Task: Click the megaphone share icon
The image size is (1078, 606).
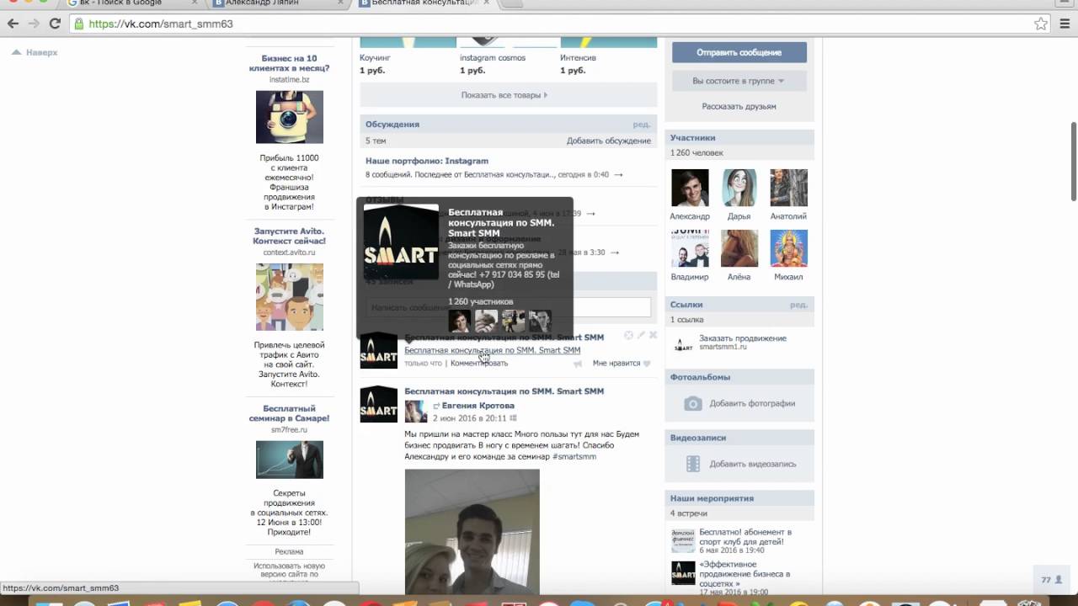Action: click(578, 364)
